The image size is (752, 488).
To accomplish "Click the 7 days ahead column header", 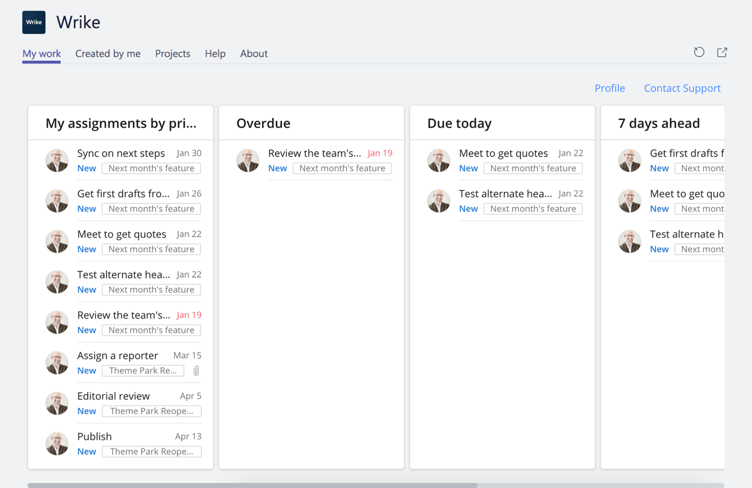I will click(659, 123).
